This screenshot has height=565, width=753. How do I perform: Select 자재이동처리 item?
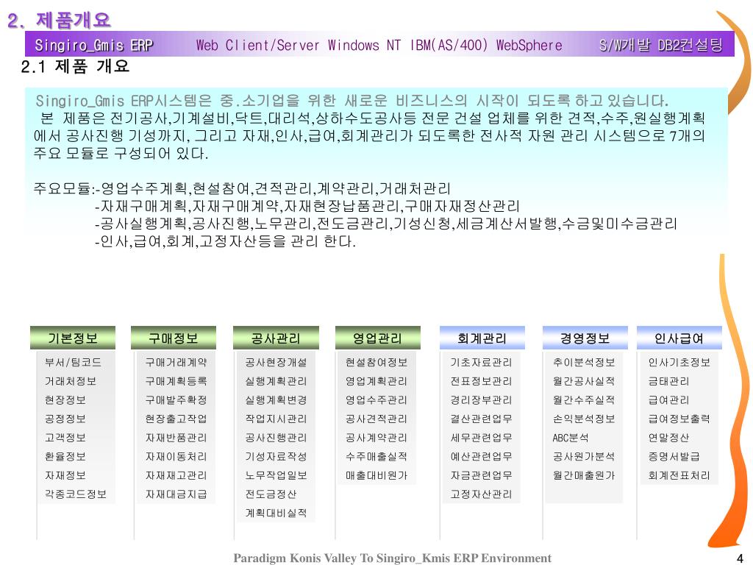coord(176,456)
